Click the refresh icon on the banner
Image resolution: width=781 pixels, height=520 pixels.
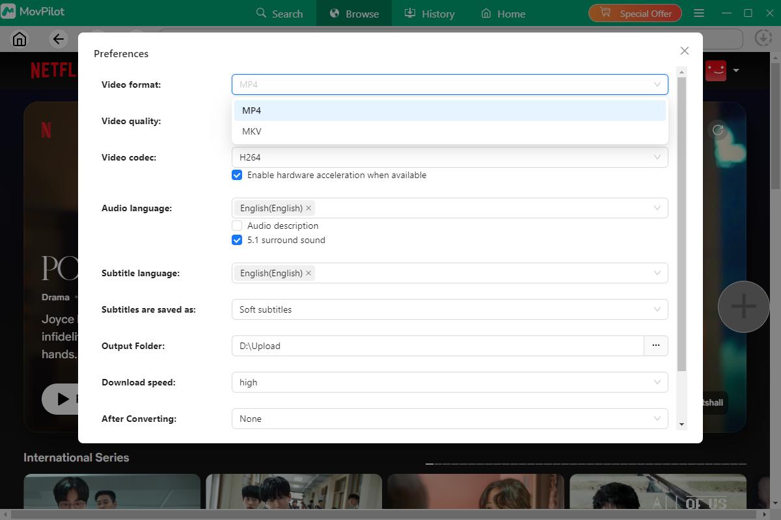click(x=718, y=130)
